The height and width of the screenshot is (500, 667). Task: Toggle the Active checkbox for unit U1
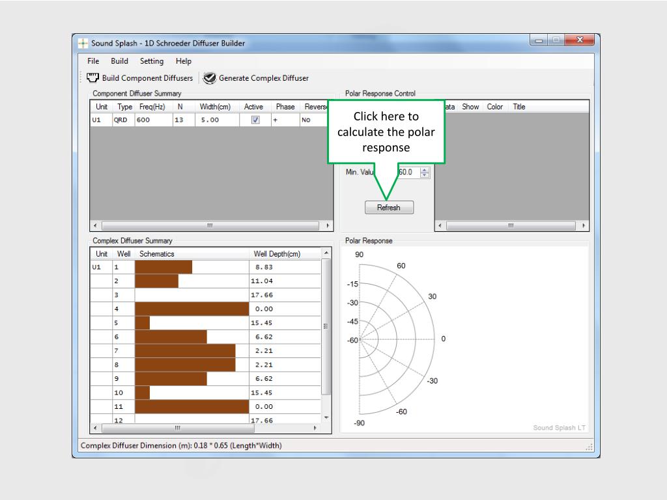(x=255, y=120)
